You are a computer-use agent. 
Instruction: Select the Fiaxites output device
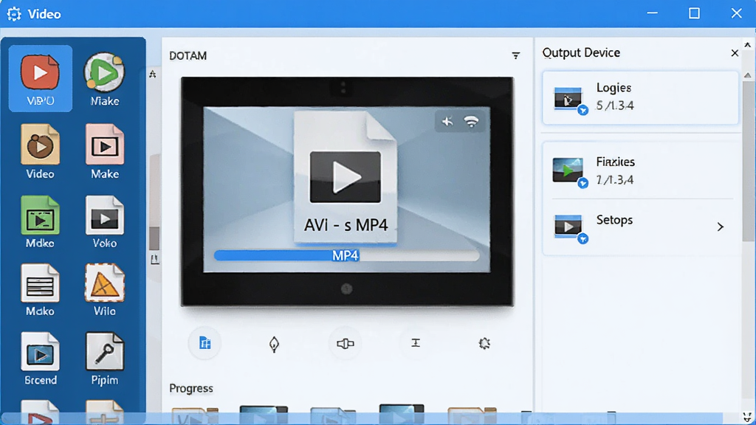point(640,170)
